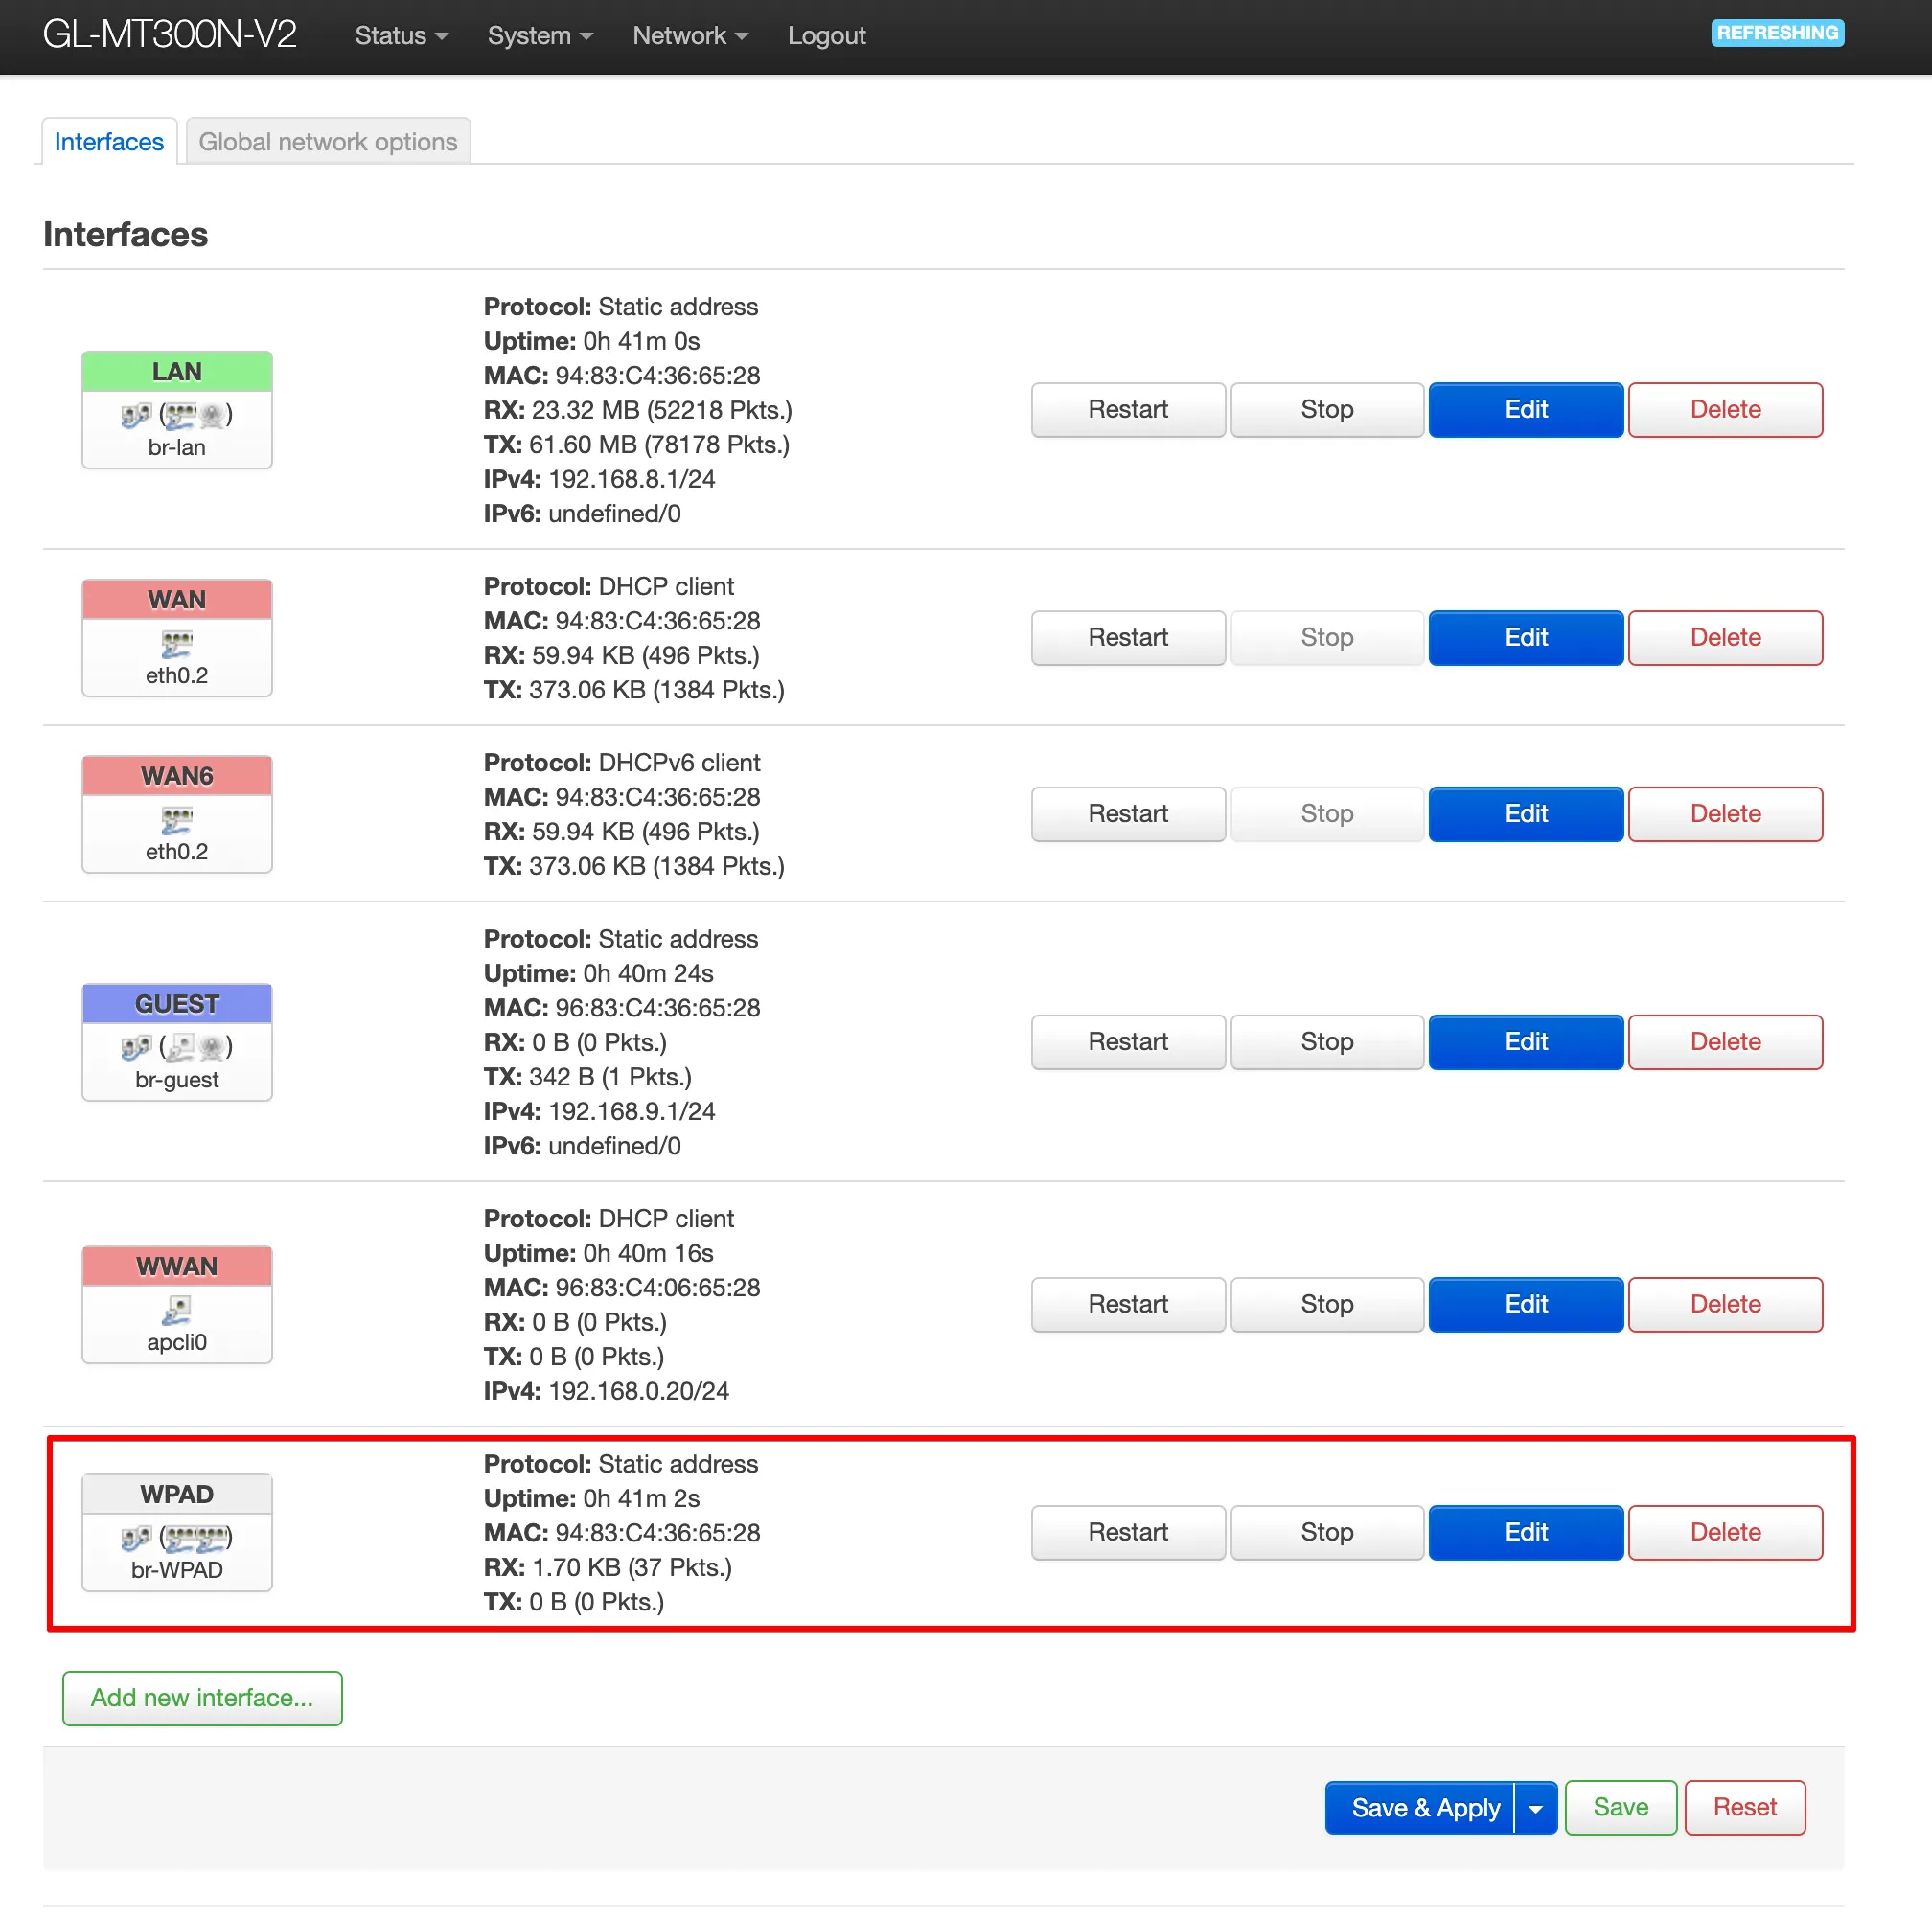
Task: Click Logout in the top navigation
Action: (826, 36)
